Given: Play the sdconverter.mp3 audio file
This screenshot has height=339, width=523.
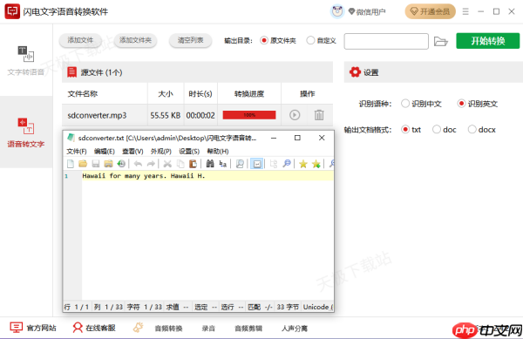Looking at the screenshot, I should click(295, 115).
